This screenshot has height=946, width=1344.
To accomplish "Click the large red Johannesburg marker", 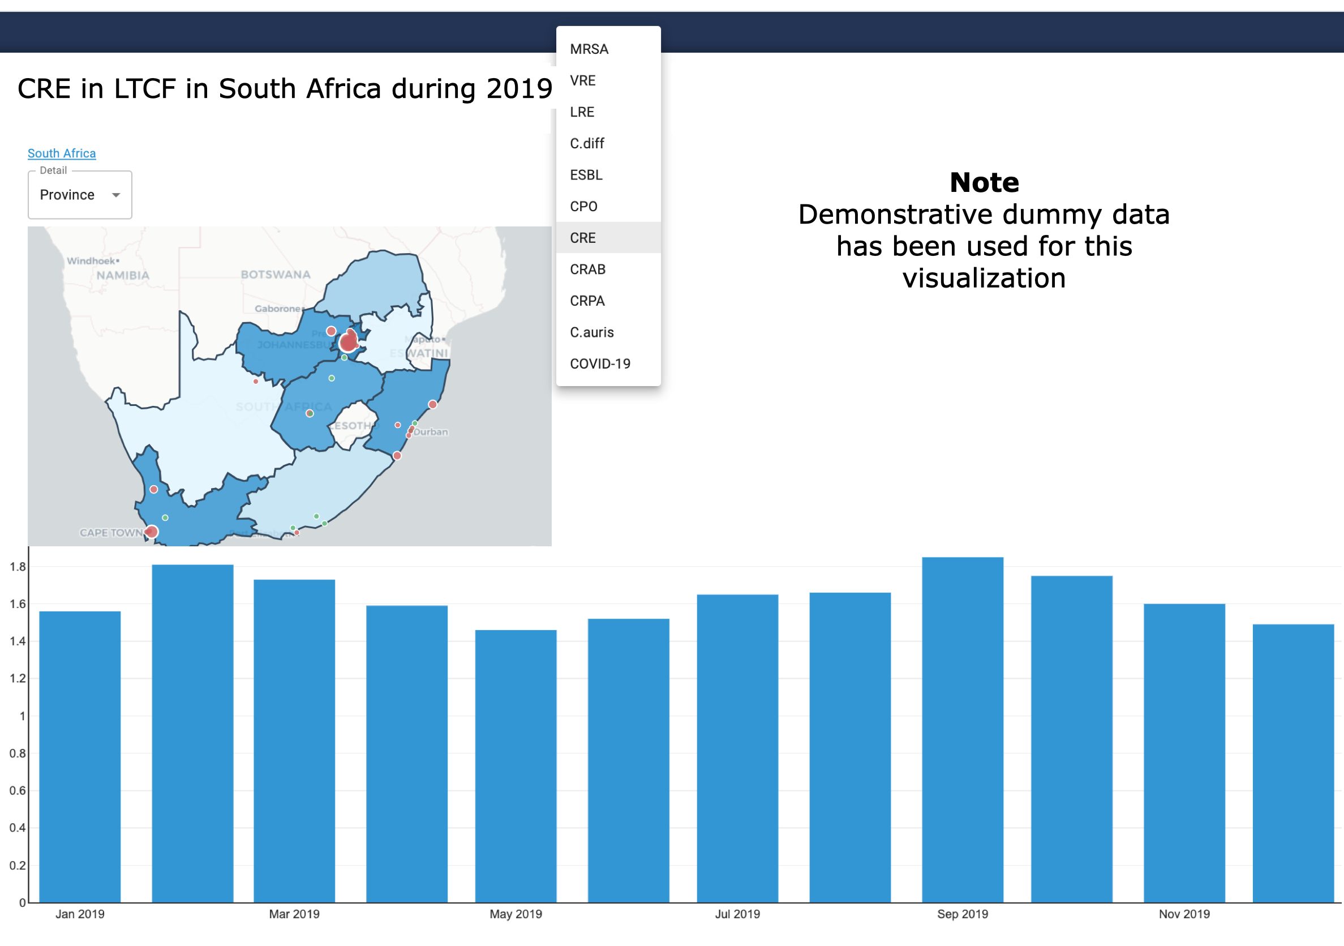I will click(348, 342).
